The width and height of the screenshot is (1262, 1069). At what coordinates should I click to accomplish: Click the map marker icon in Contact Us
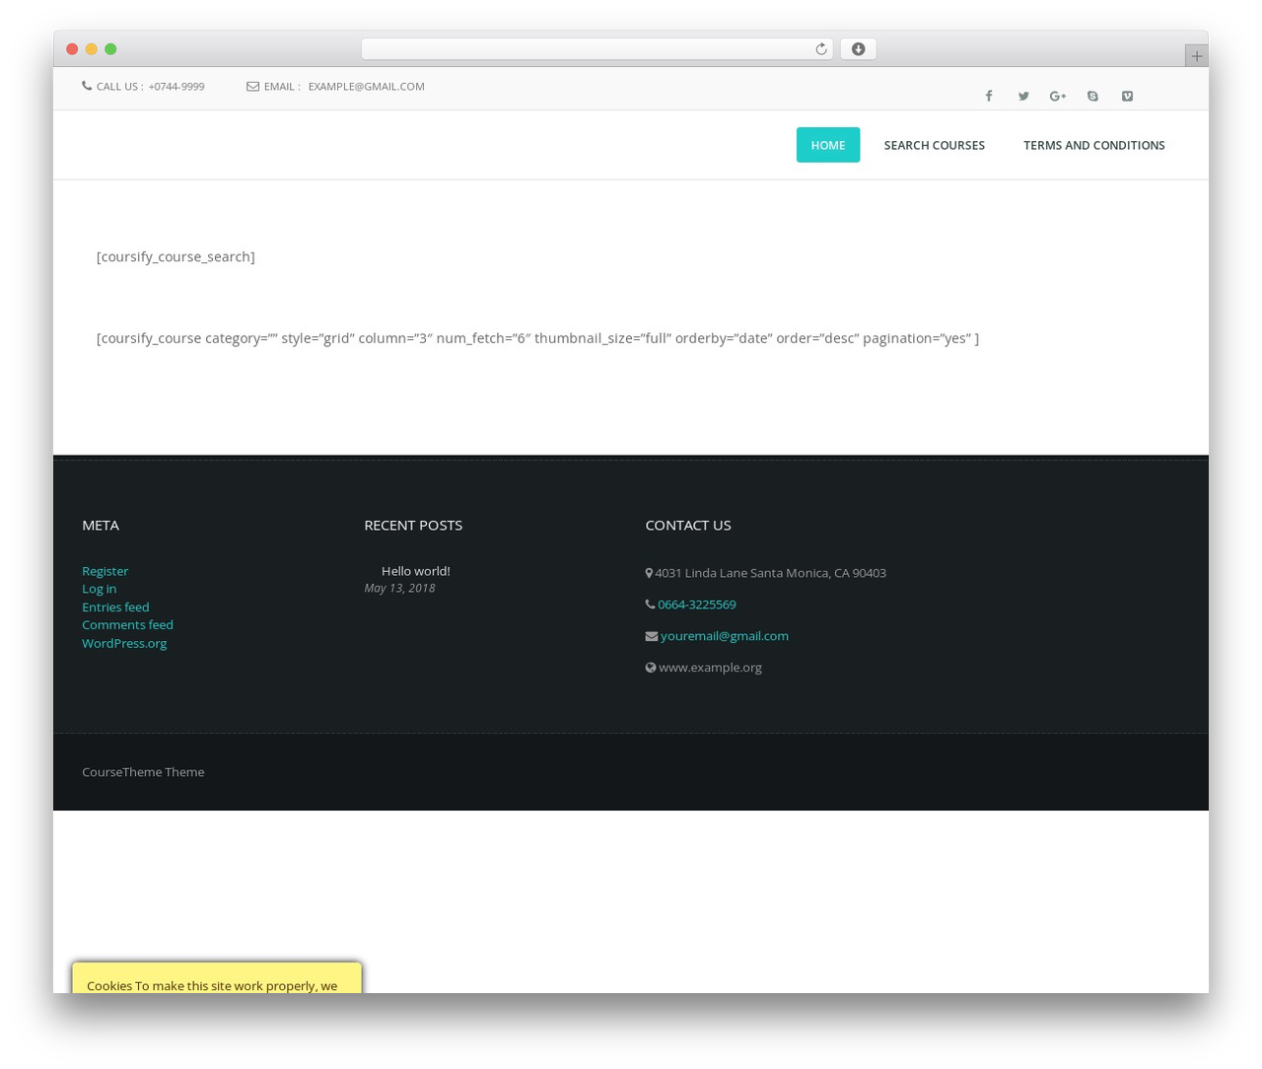649,573
